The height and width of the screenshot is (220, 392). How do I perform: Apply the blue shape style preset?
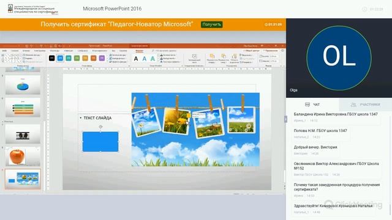pos(60,58)
